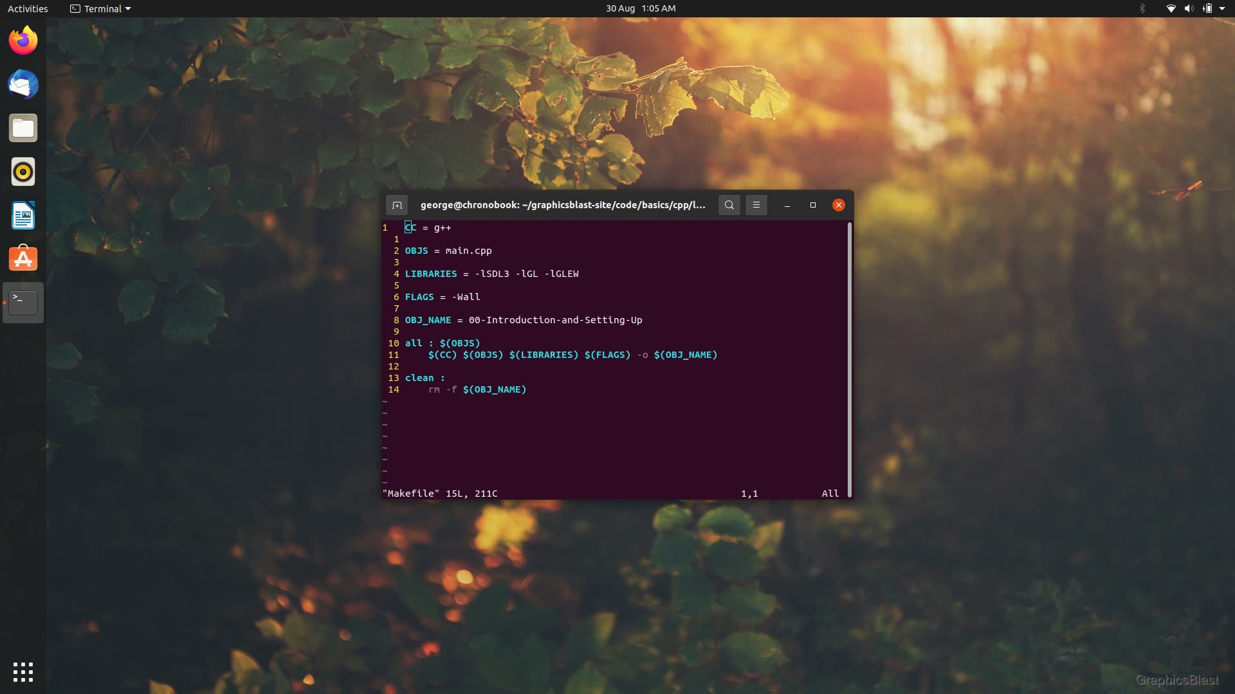Click '-lGL' in the libraries line
The image size is (1235, 694).
pos(527,274)
